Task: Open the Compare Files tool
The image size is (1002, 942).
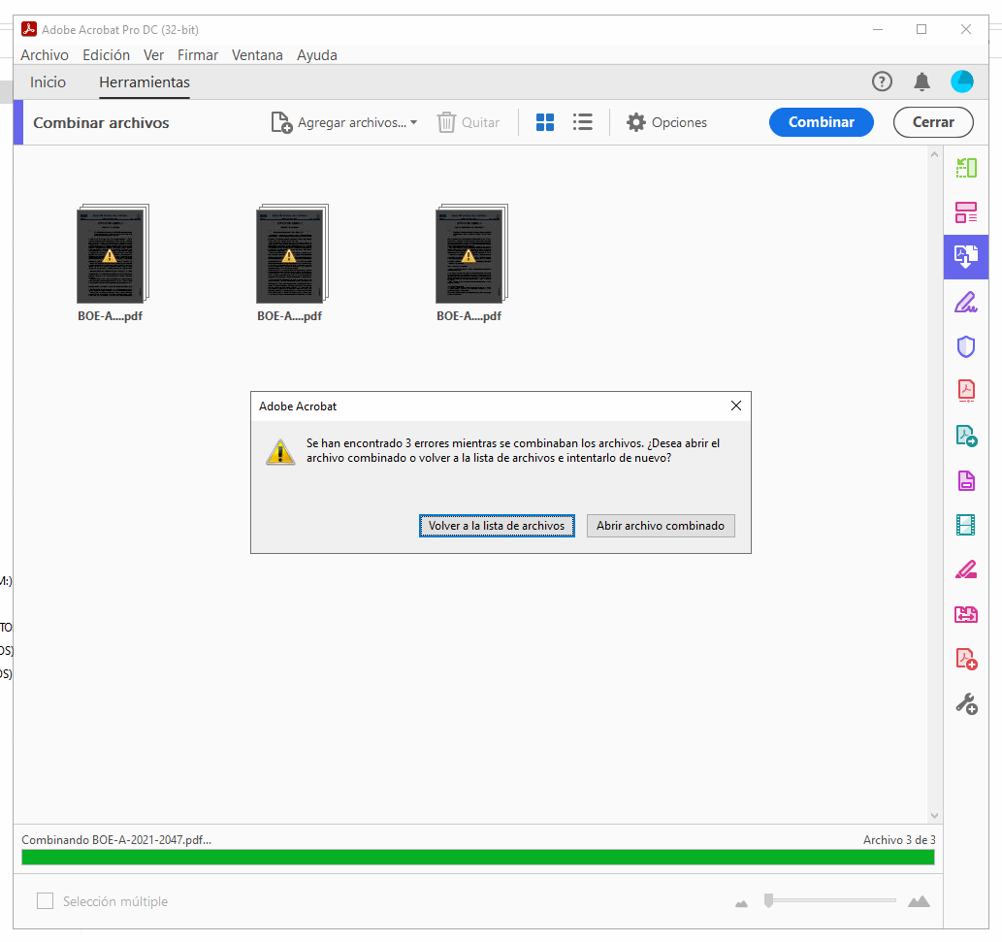Action: point(966,614)
